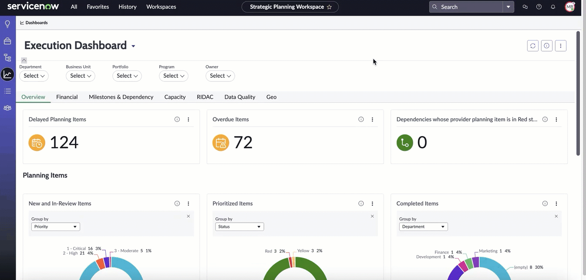Show info for Prioritized Items
The width and height of the screenshot is (586, 280).
(x=361, y=203)
